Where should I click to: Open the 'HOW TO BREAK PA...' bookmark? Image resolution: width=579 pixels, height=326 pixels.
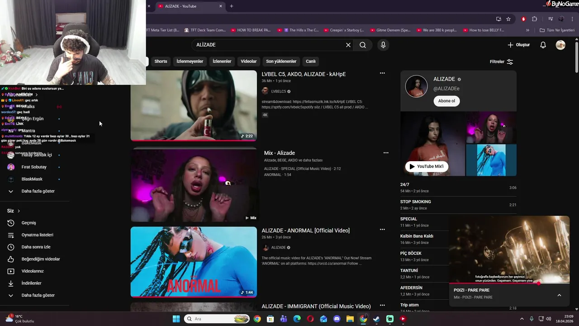pos(251,30)
